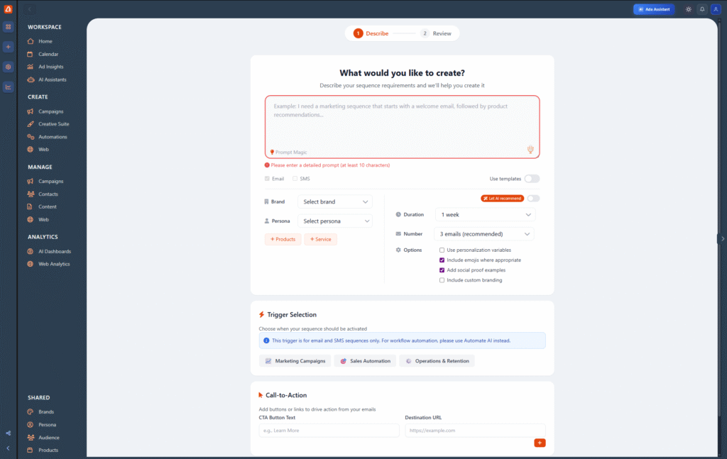Click the Products box icon in Shared
This screenshot has width=727, height=459.
coord(31,450)
